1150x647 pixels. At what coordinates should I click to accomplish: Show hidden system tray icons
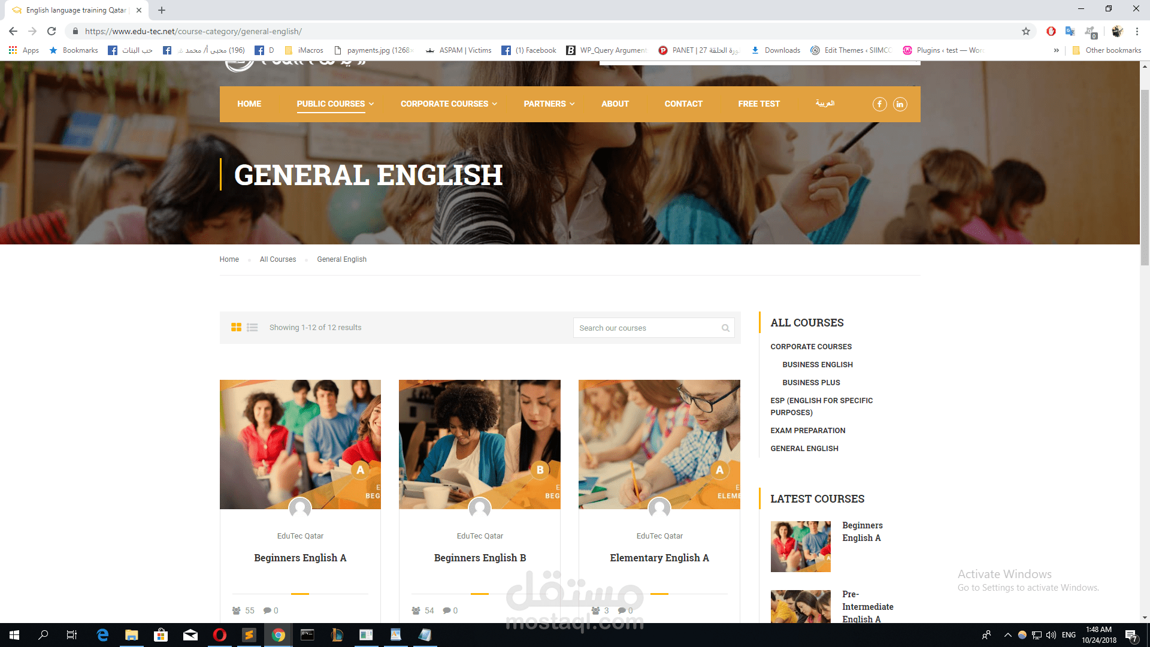tap(1007, 635)
